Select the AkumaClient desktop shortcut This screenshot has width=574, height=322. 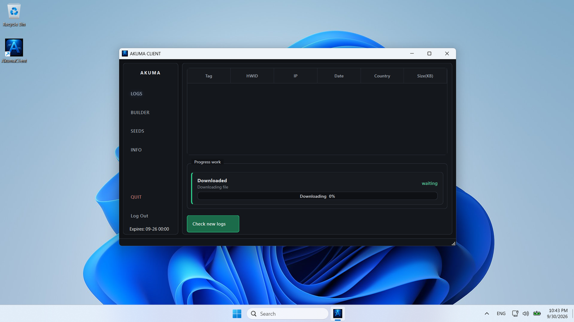tap(14, 51)
